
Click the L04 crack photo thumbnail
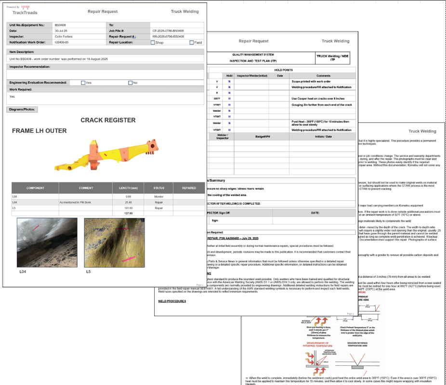(47, 243)
